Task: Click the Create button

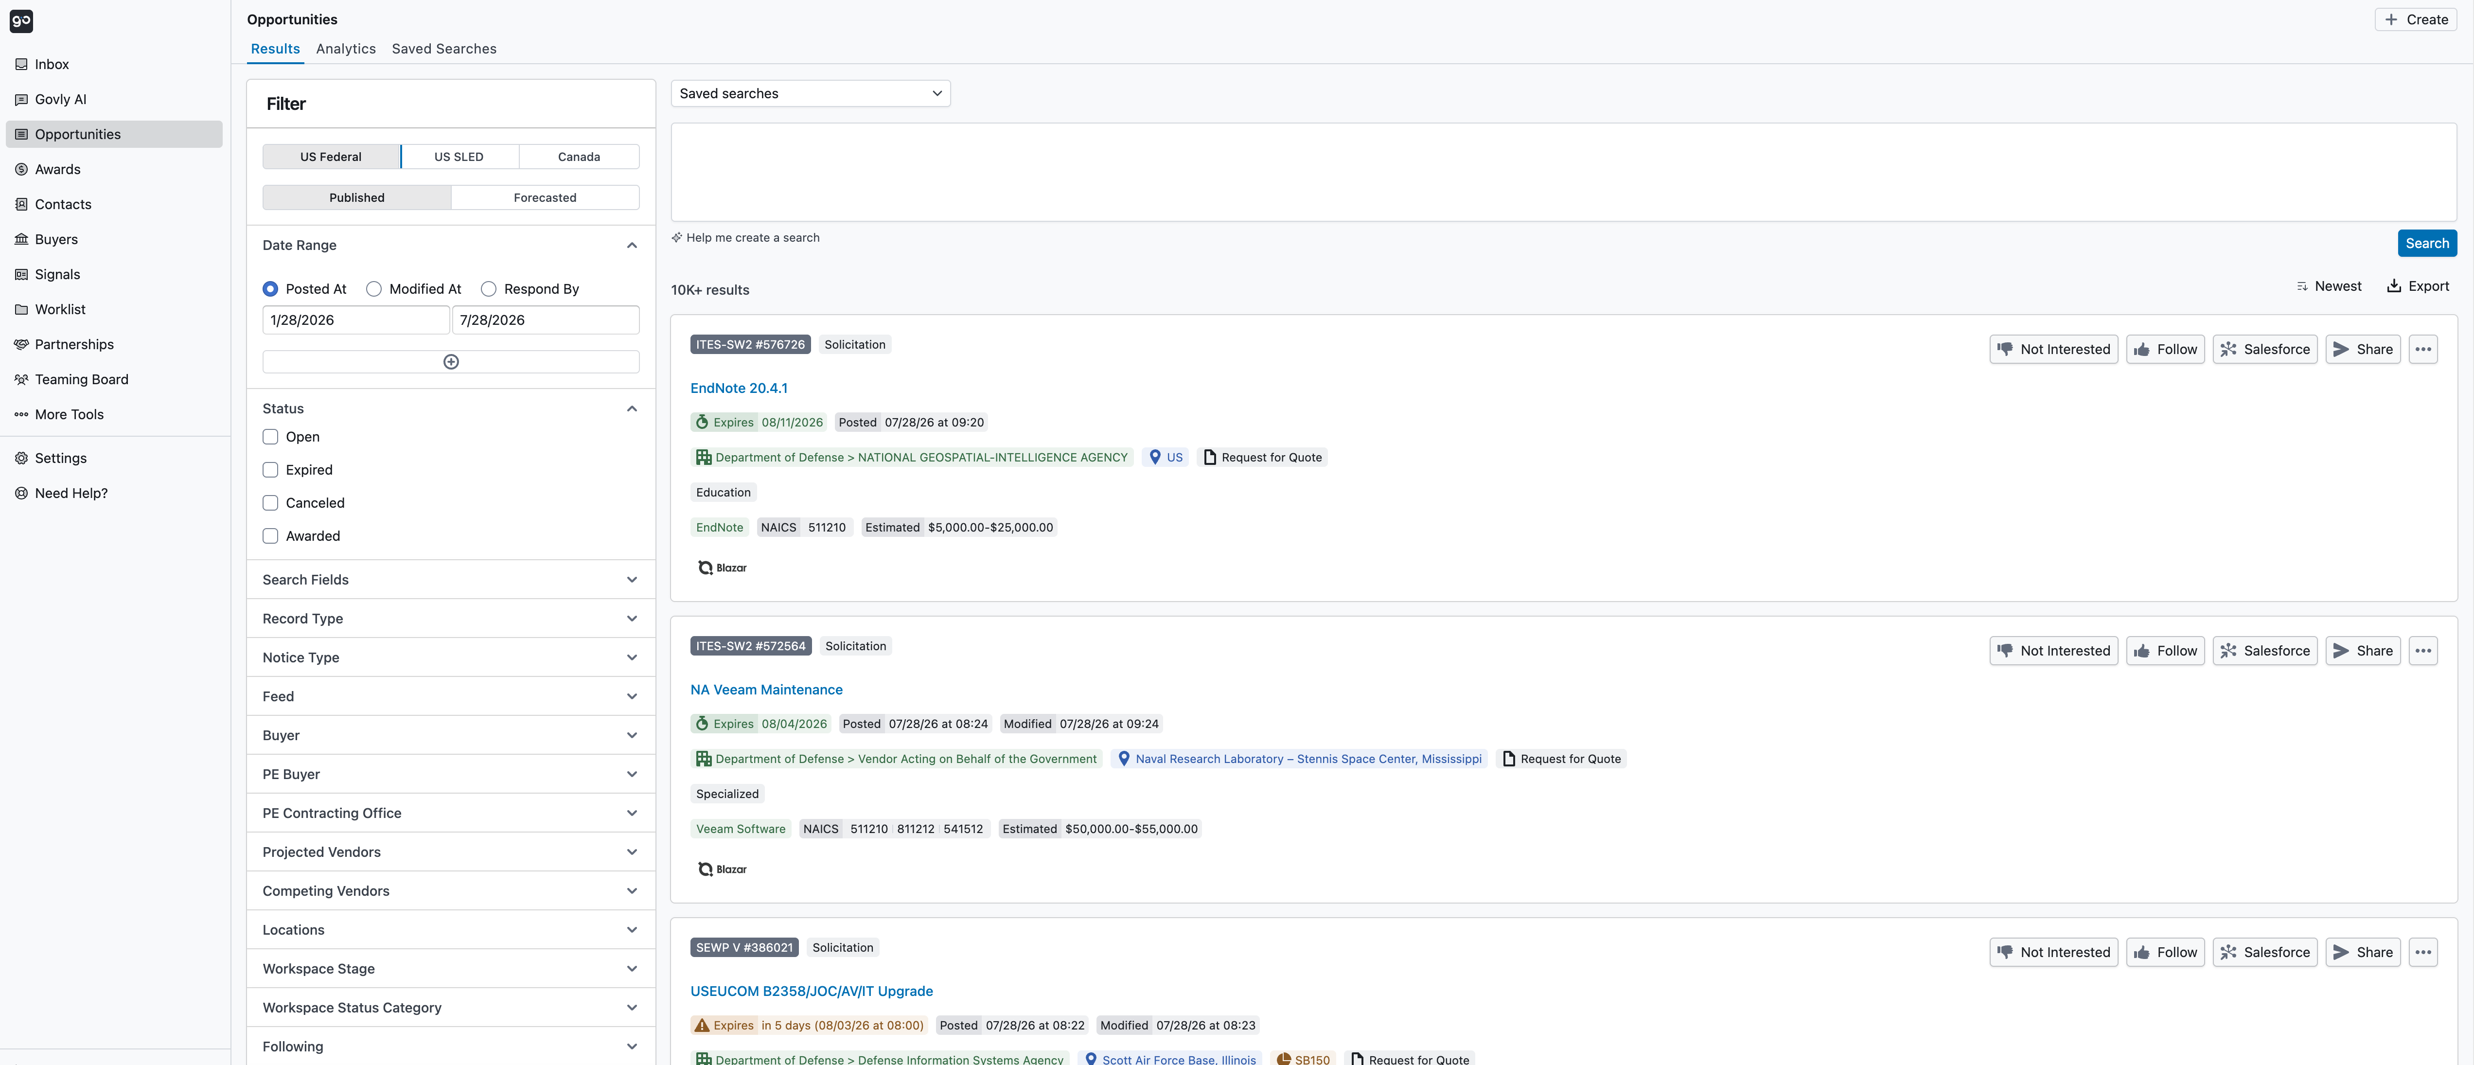Action: point(2416,19)
